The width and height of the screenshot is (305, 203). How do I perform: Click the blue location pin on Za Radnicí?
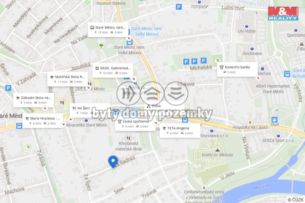click(x=113, y=162)
